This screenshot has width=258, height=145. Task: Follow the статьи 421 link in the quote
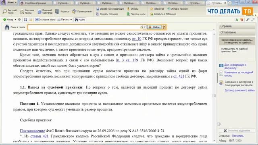[x=40, y=136]
